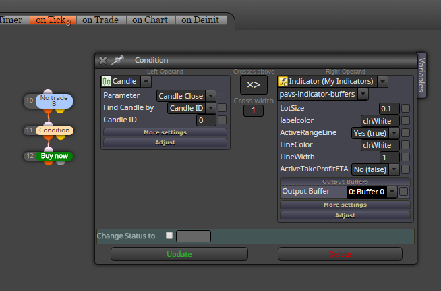
Task: Switch to the on Chart tab
Action: [150, 20]
